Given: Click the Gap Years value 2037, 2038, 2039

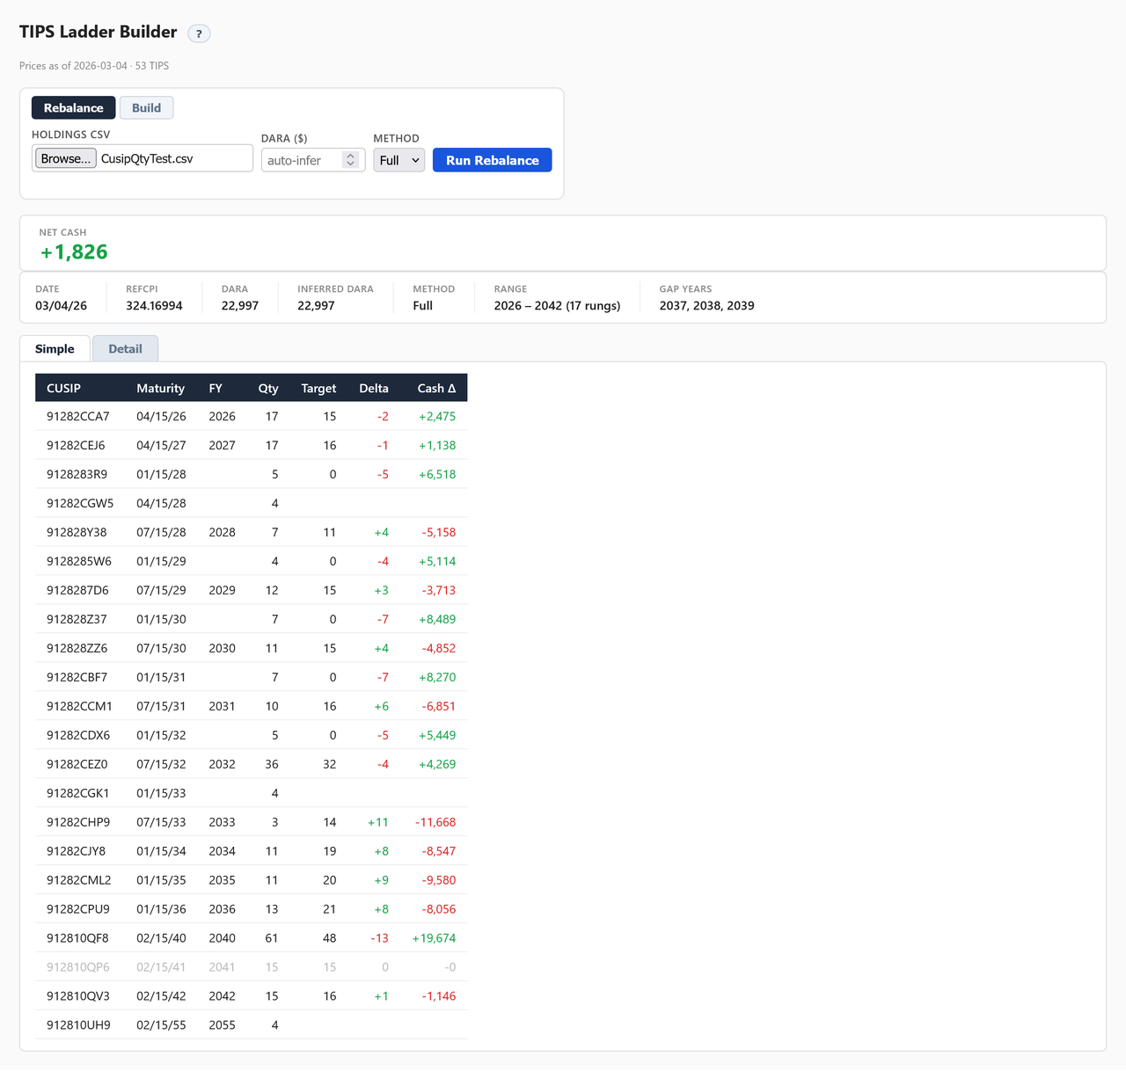Looking at the screenshot, I should tap(707, 306).
